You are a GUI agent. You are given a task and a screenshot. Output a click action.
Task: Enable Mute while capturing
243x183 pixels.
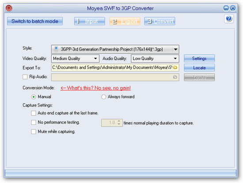tap(34, 132)
